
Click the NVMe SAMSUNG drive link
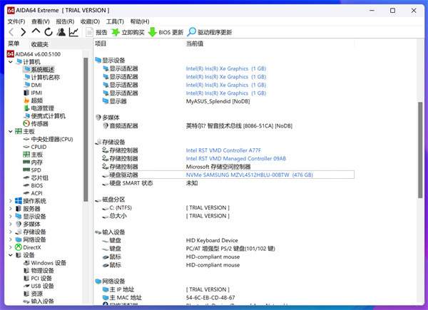249,175
